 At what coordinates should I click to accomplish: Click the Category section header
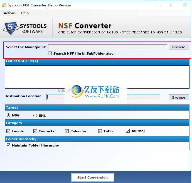(97, 123)
